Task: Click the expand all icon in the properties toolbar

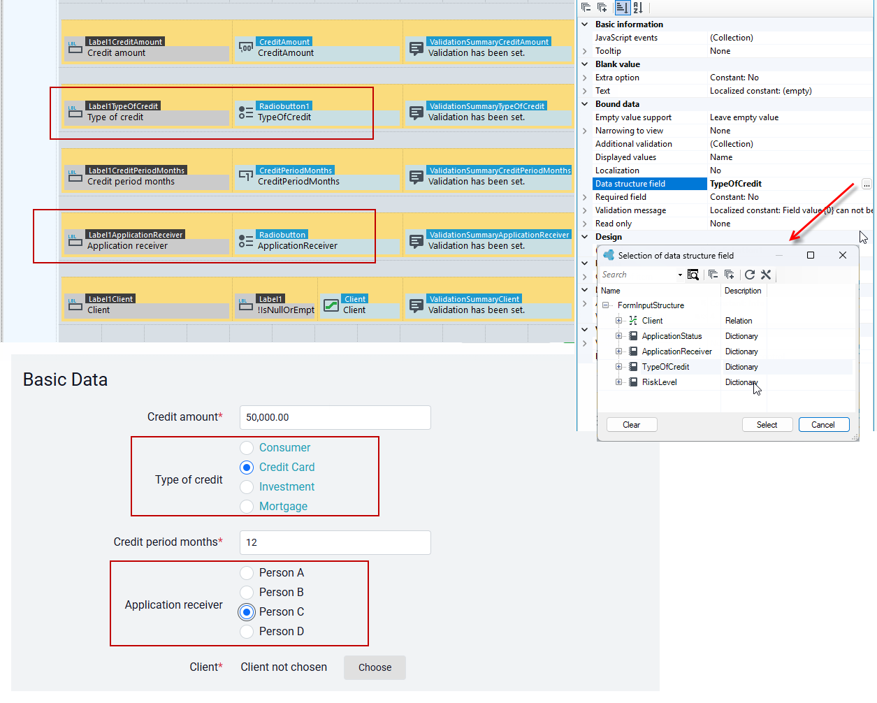Action: pyautogui.click(x=602, y=8)
